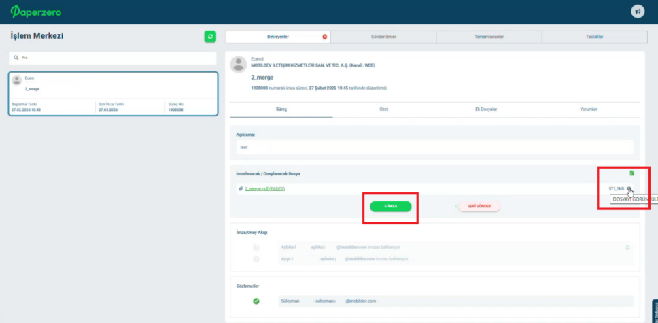Open the Tamamlananlar tab
Screen dimensions: 658x323
pos(489,37)
